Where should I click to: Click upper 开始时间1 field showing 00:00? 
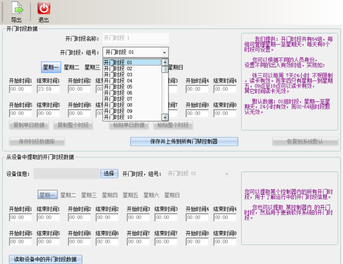21,89
